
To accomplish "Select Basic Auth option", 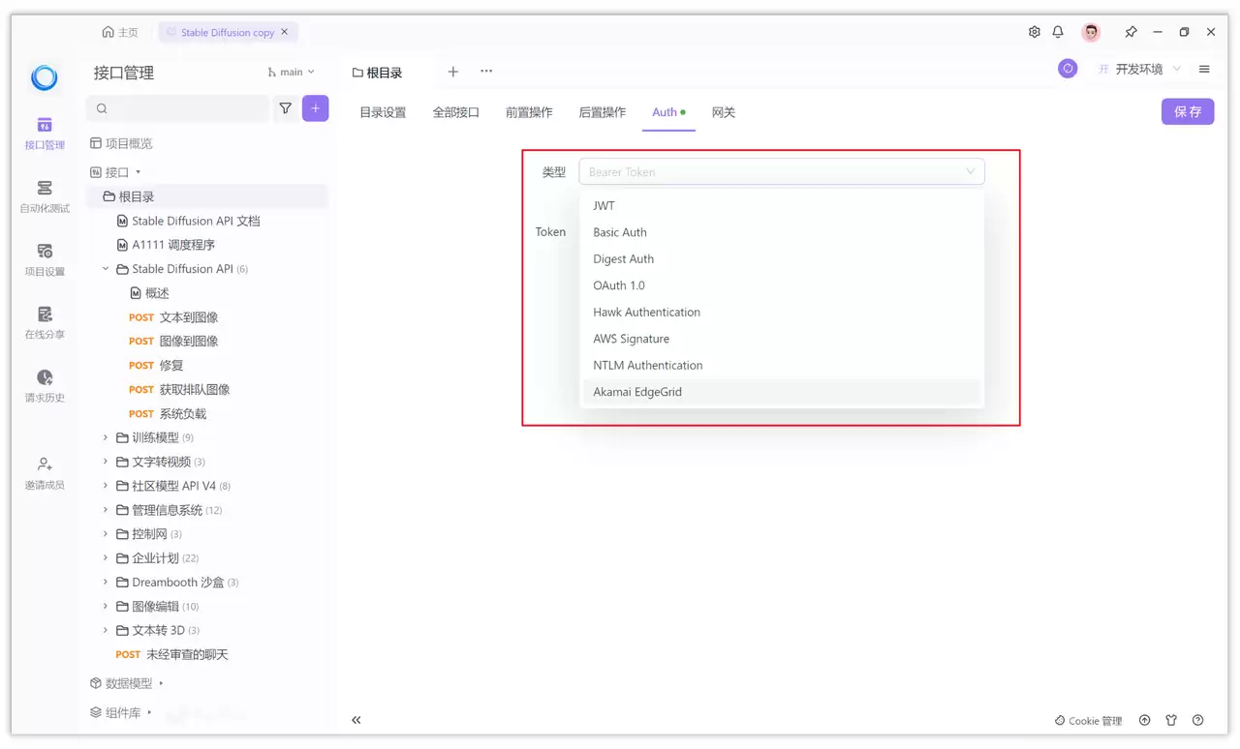I will pyautogui.click(x=782, y=232).
